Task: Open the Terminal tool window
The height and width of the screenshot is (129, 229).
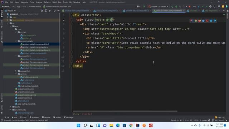Action: coord(46,118)
